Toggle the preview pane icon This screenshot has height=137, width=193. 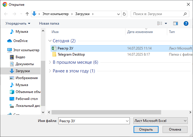pyautogui.click(x=175, y=23)
